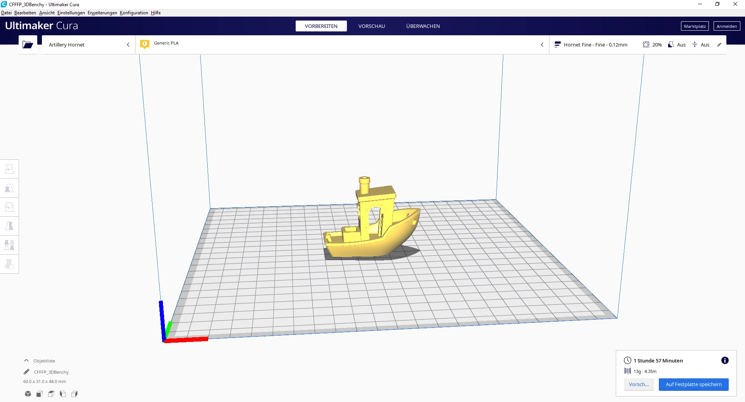Switch to 3D perspective view cube icon
The image size is (745, 402).
click(x=28, y=394)
